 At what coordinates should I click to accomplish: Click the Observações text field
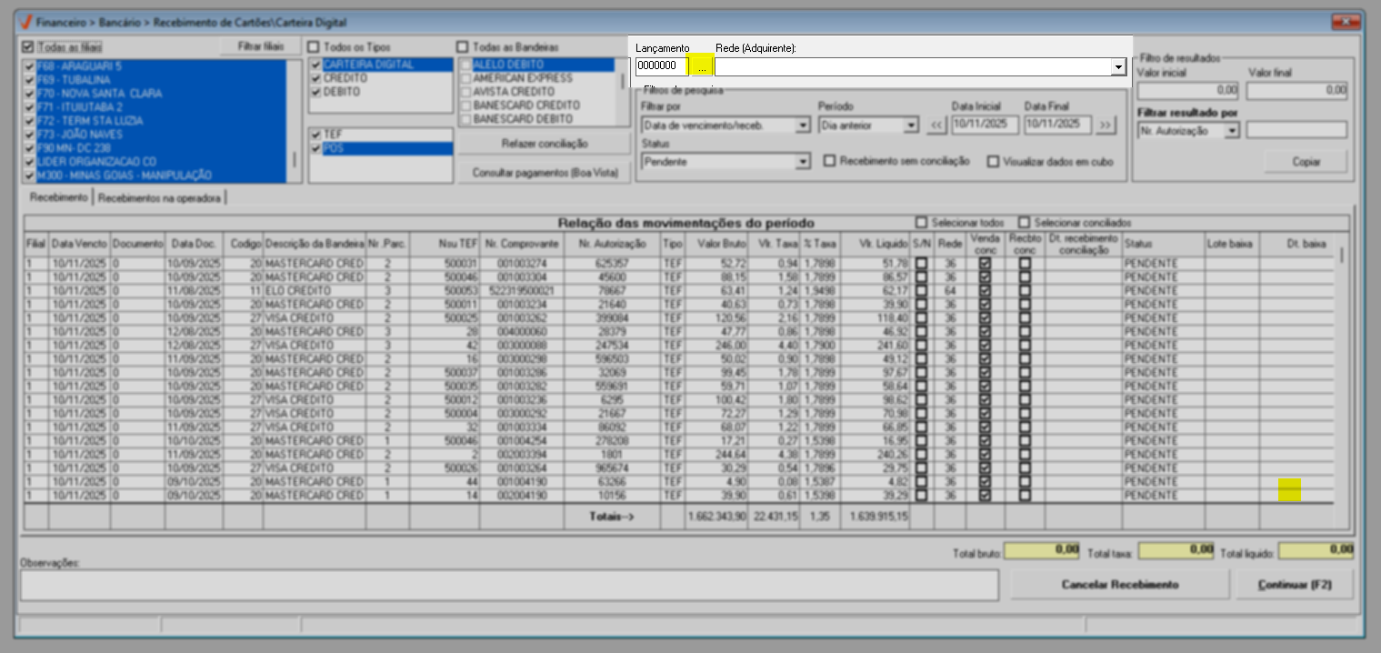pyautogui.click(x=509, y=585)
